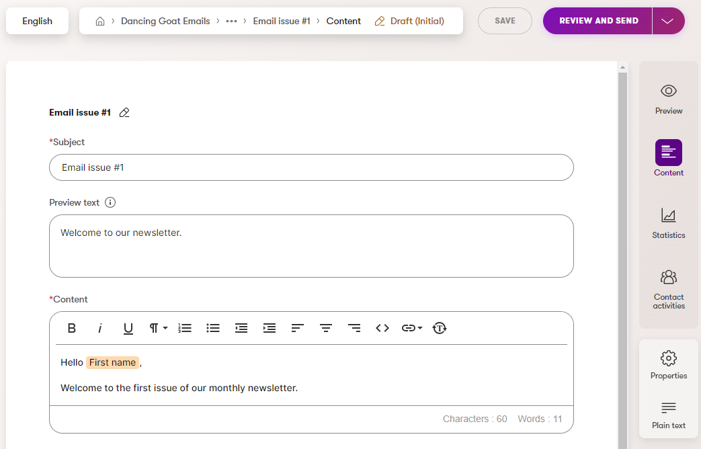701x449 pixels.
Task: Align text to center
Action: click(x=326, y=328)
